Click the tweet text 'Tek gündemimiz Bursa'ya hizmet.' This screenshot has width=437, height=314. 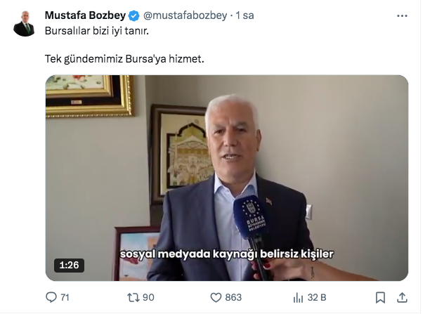pos(124,59)
